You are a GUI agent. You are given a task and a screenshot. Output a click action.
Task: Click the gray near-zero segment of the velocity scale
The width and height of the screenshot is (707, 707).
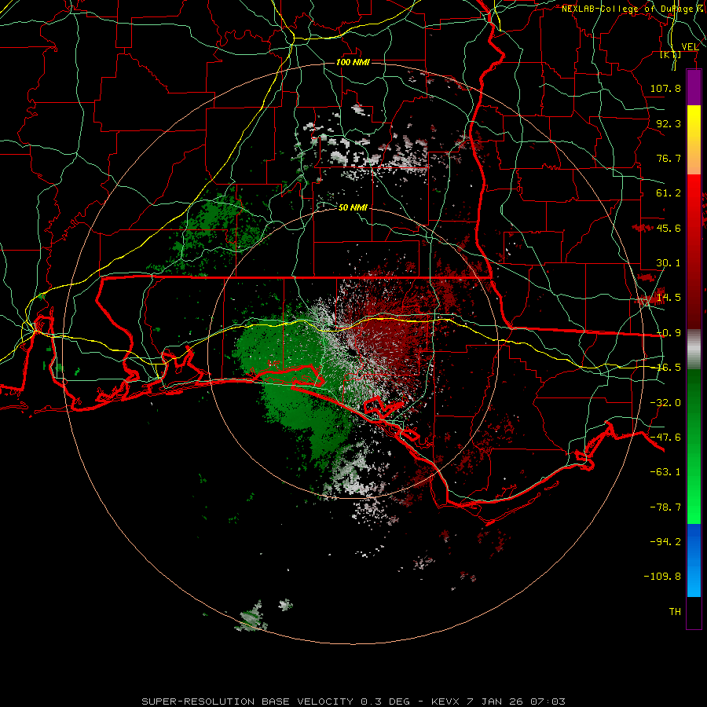point(694,350)
